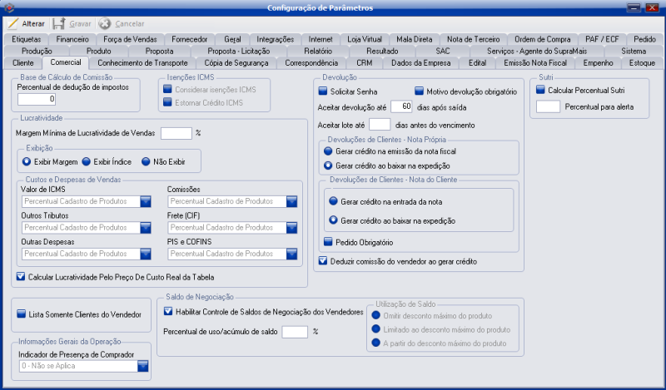Close the Configuração de Parâmetros window

pyautogui.click(x=652, y=7)
